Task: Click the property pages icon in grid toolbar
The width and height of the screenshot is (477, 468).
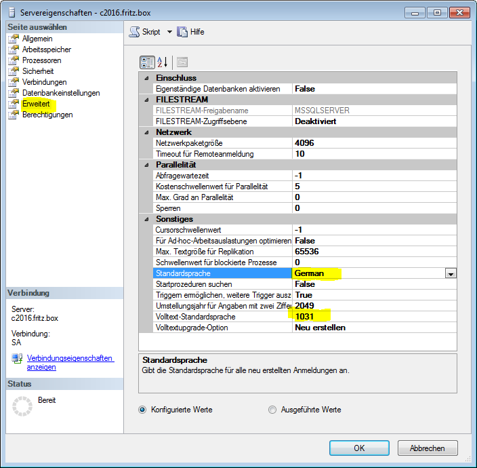Action: pyautogui.click(x=182, y=62)
